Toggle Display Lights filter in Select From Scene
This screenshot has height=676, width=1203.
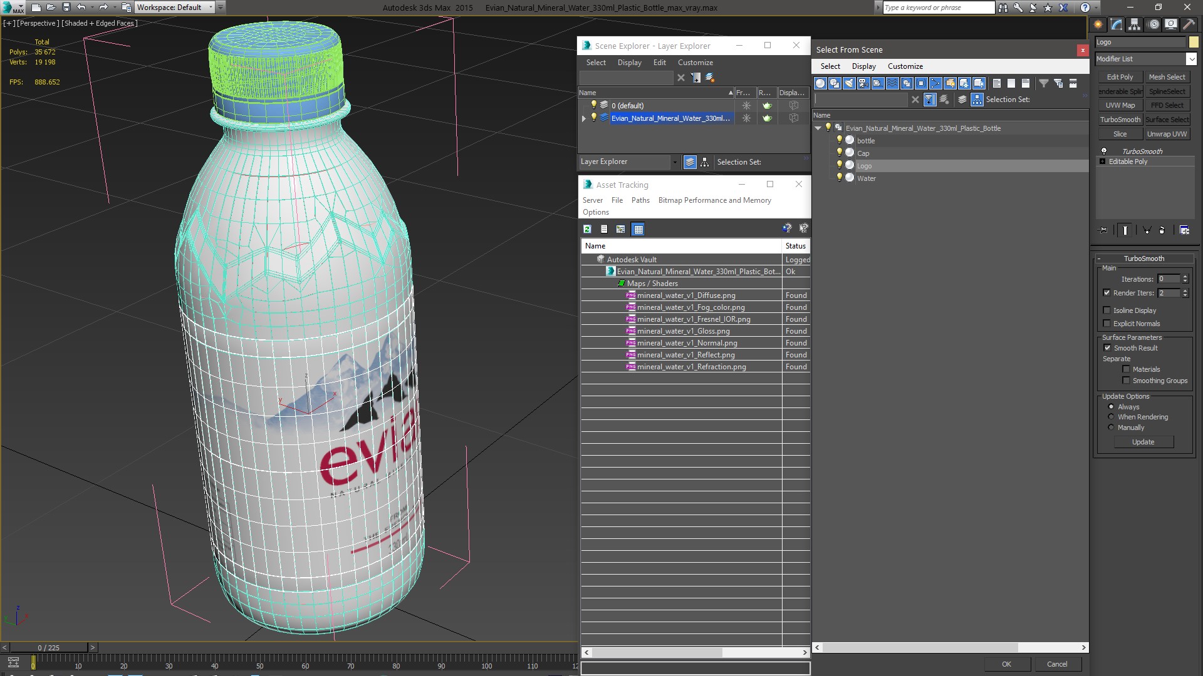point(849,83)
